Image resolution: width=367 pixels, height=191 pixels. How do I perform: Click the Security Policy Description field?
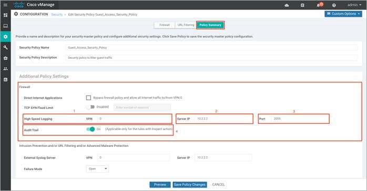(x=211, y=58)
